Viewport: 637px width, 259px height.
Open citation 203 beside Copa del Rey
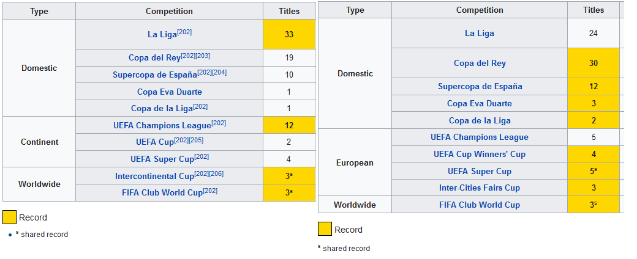(x=203, y=56)
